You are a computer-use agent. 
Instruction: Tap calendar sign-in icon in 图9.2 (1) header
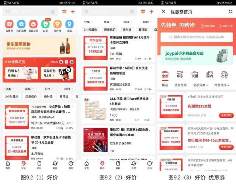pos(64,11)
